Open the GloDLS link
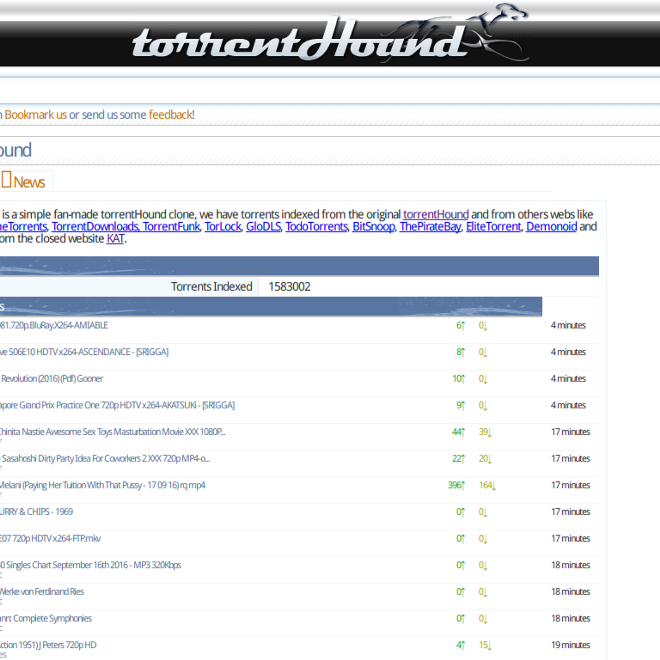660x660 pixels. (263, 226)
